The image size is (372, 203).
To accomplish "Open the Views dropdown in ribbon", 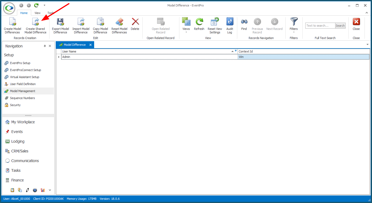I will (186, 26).
